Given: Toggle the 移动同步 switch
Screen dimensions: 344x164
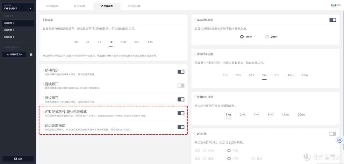Looking at the screenshot, I should pos(181,72).
